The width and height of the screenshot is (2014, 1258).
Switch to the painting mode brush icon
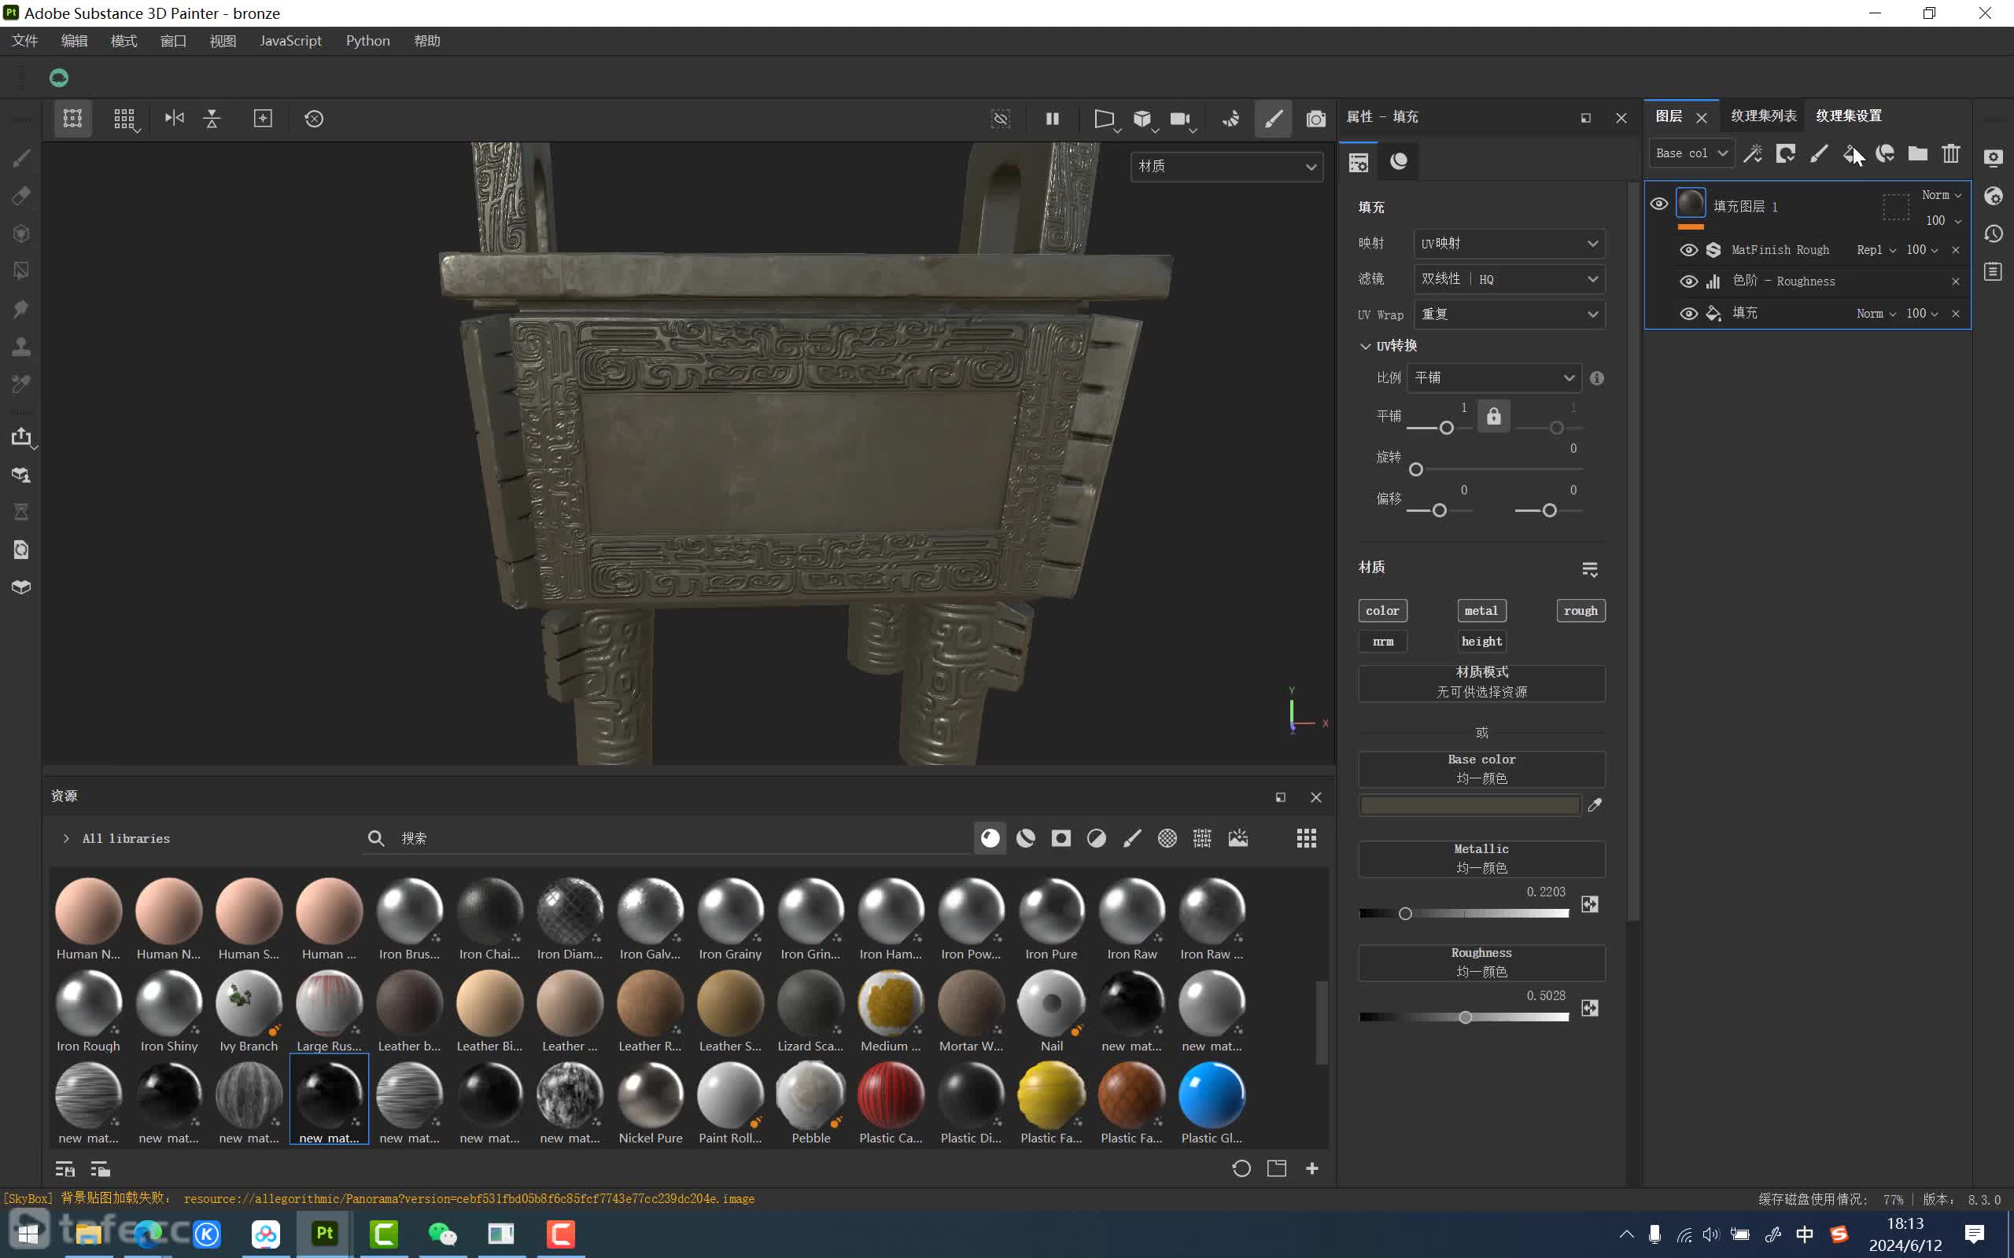(x=1274, y=118)
